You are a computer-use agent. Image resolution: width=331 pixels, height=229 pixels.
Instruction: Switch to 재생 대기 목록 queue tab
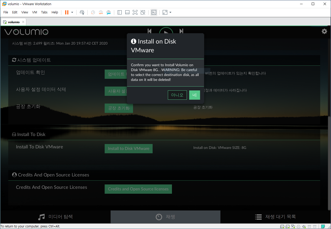276,217
